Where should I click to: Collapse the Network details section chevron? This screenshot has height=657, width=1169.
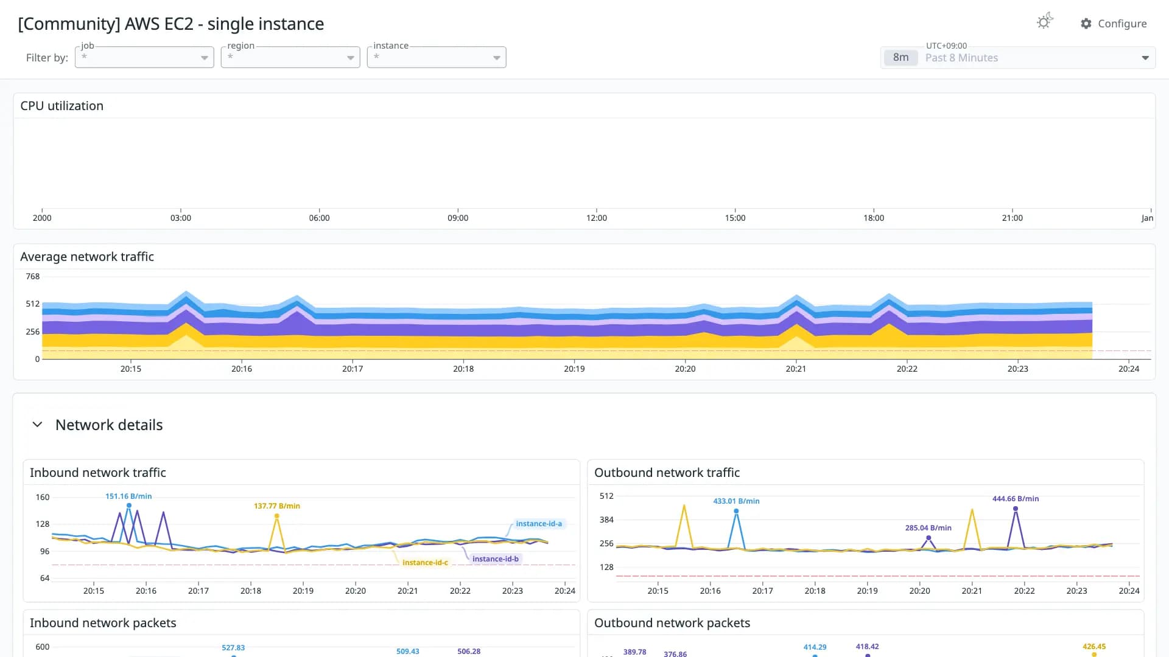pos(37,425)
